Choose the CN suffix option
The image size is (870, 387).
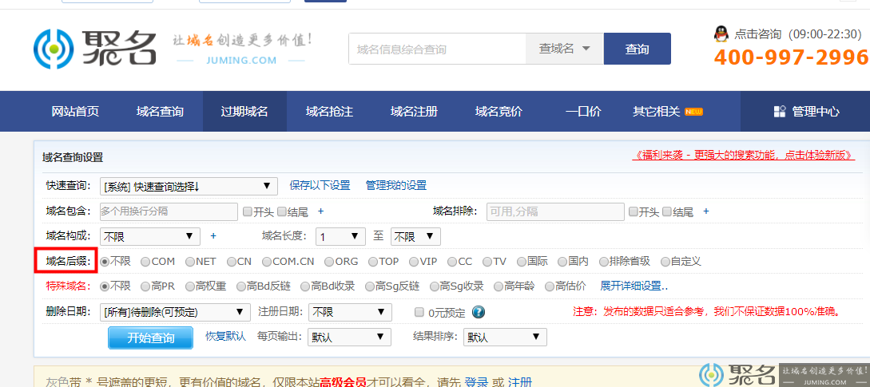coord(232,261)
